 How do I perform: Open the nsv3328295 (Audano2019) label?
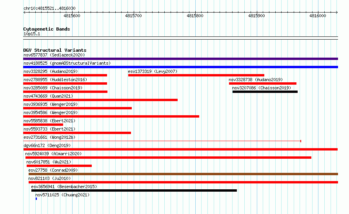pos(51,71)
